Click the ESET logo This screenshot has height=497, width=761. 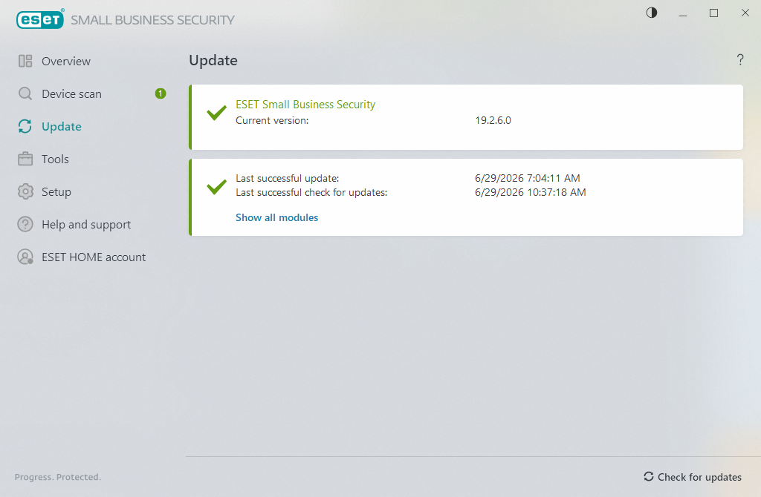(40, 19)
